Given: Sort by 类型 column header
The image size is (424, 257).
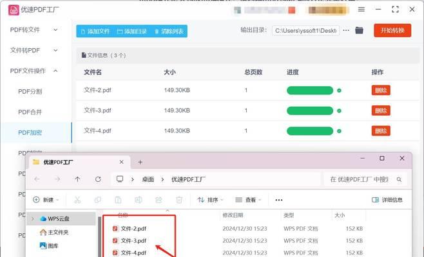Looking at the screenshot, I should 289,215.
